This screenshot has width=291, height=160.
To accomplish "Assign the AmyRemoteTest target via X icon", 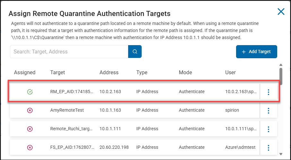I will tap(30, 110).
